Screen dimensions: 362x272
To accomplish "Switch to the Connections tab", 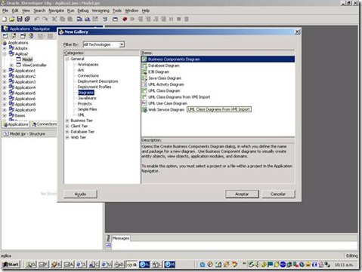I will 44,124.
